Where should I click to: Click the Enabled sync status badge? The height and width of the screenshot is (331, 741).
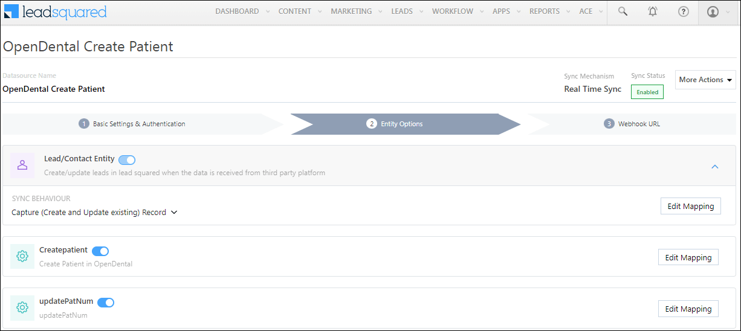(x=647, y=92)
